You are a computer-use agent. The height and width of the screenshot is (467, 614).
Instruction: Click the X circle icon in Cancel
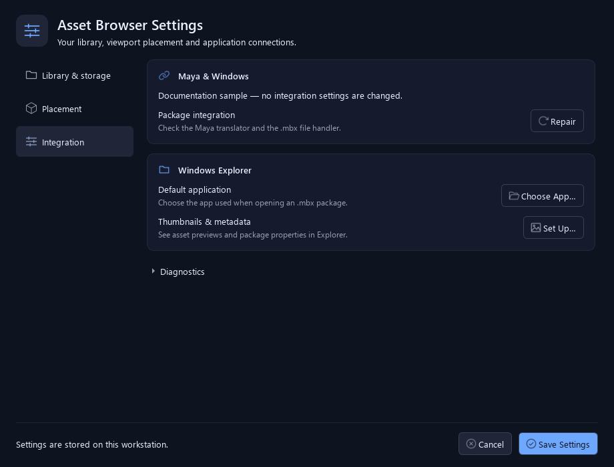click(471, 444)
